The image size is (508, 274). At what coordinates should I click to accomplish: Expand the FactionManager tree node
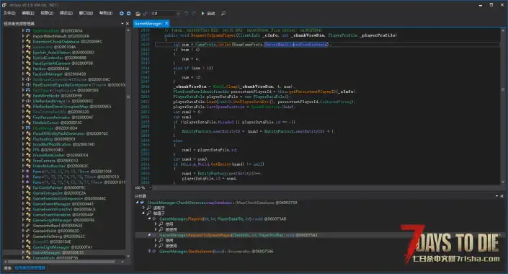coord(23,74)
